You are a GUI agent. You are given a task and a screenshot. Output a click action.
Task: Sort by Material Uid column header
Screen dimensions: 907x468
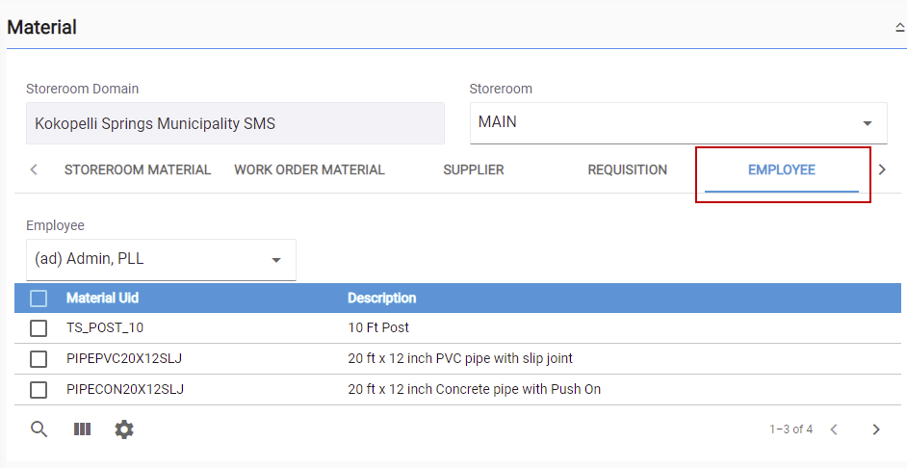(x=102, y=298)
